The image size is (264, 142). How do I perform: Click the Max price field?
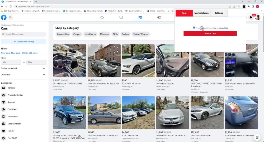click(x=36, y=62)
